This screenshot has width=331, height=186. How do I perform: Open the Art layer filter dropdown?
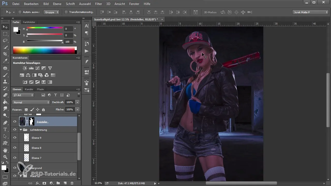point(23,95)
